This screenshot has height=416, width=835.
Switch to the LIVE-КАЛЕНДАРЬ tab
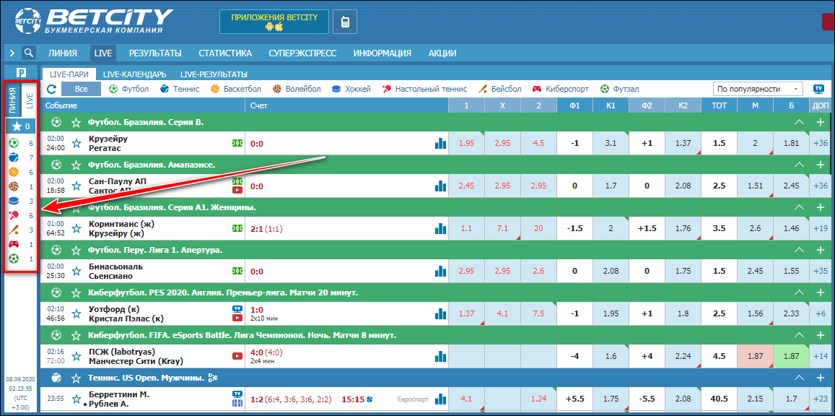pos(135,74)
